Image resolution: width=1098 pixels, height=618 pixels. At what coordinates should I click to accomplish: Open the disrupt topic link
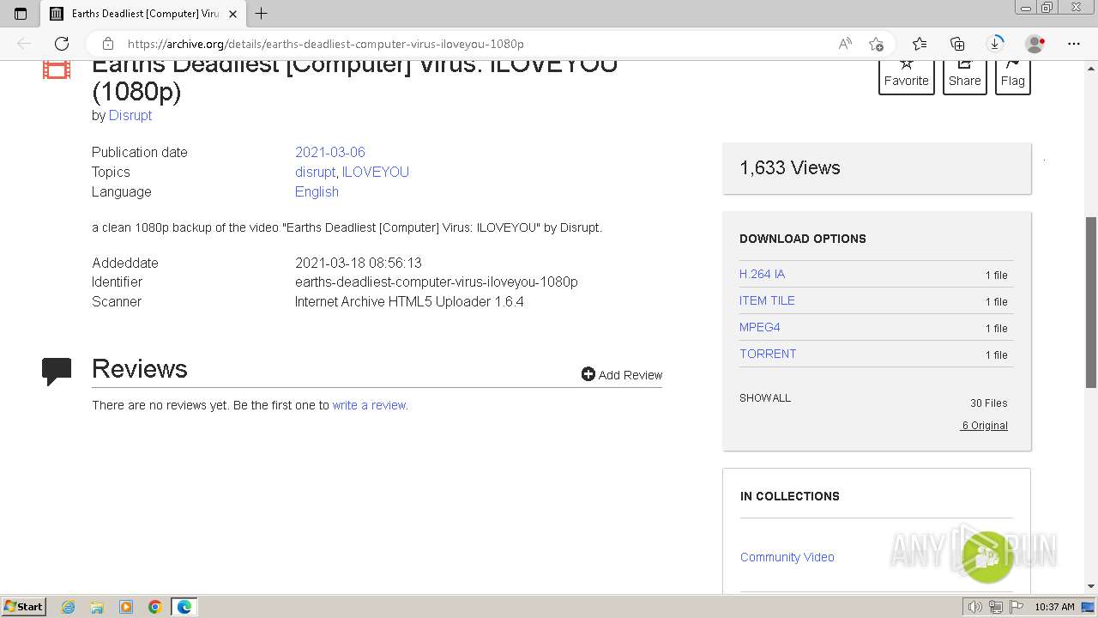tap(315, 172)
